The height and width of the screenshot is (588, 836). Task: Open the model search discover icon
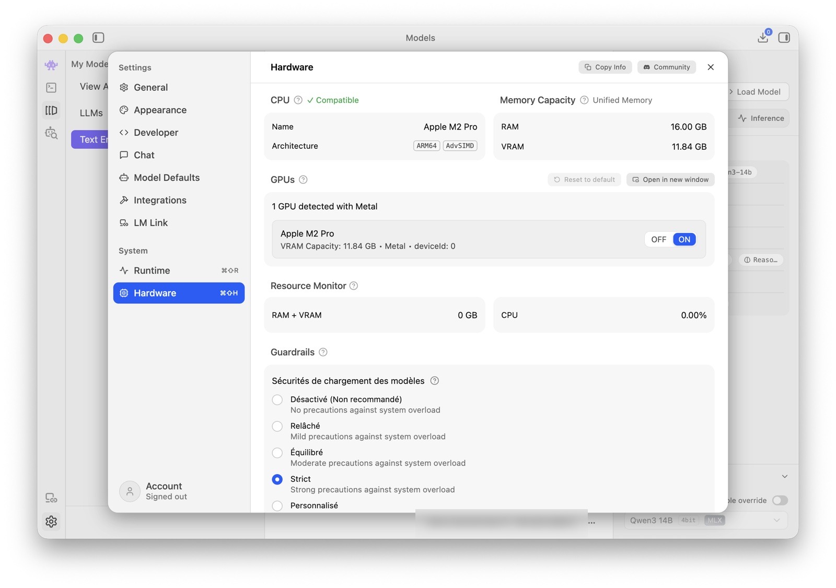coord(51,133)
